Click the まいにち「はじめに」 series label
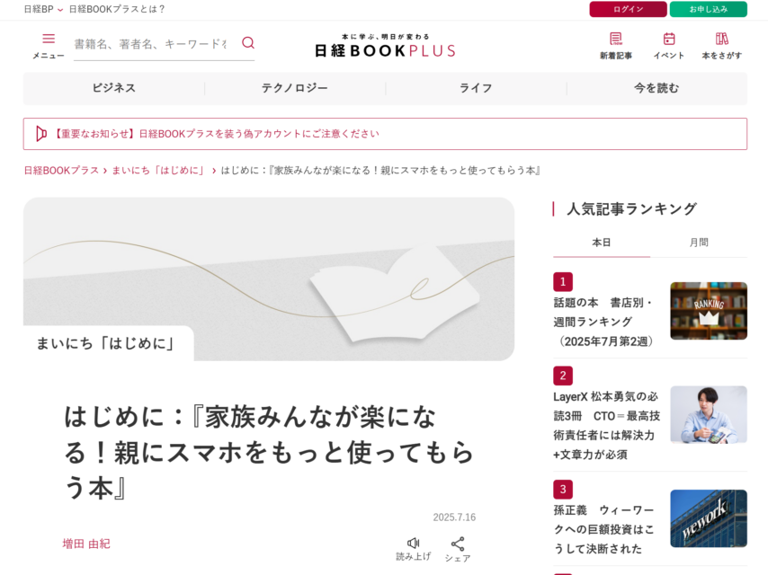768x575 pixels. (x=105, y=343)
